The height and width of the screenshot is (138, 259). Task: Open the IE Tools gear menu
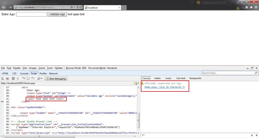coord(256,7)
